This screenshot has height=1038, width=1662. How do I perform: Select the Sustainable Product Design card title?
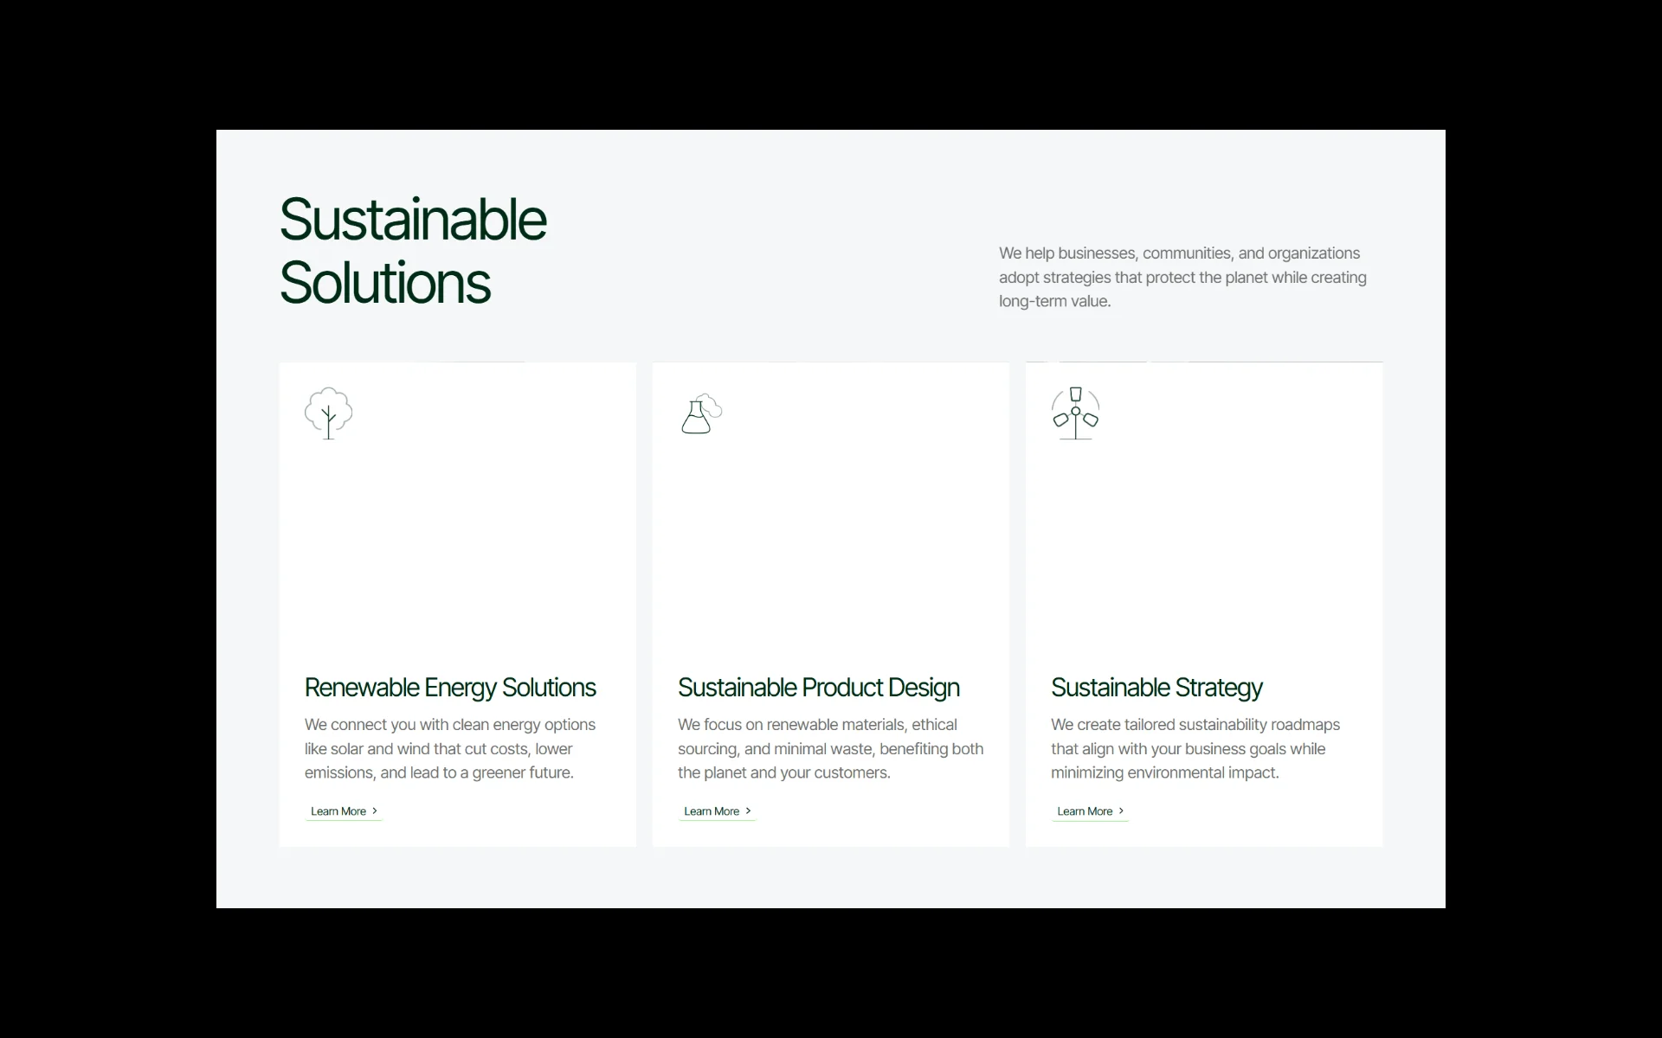[x=818, y=688]
